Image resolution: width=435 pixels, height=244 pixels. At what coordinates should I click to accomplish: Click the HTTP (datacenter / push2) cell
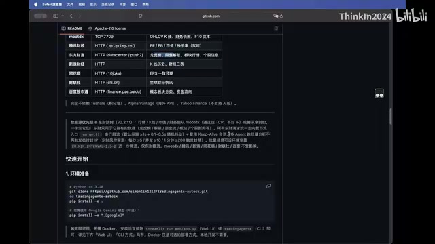pos(119,55)
